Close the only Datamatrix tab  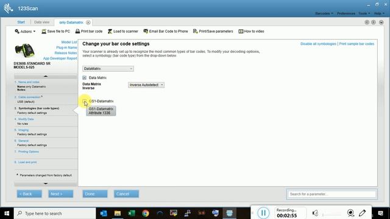[88, 23]
